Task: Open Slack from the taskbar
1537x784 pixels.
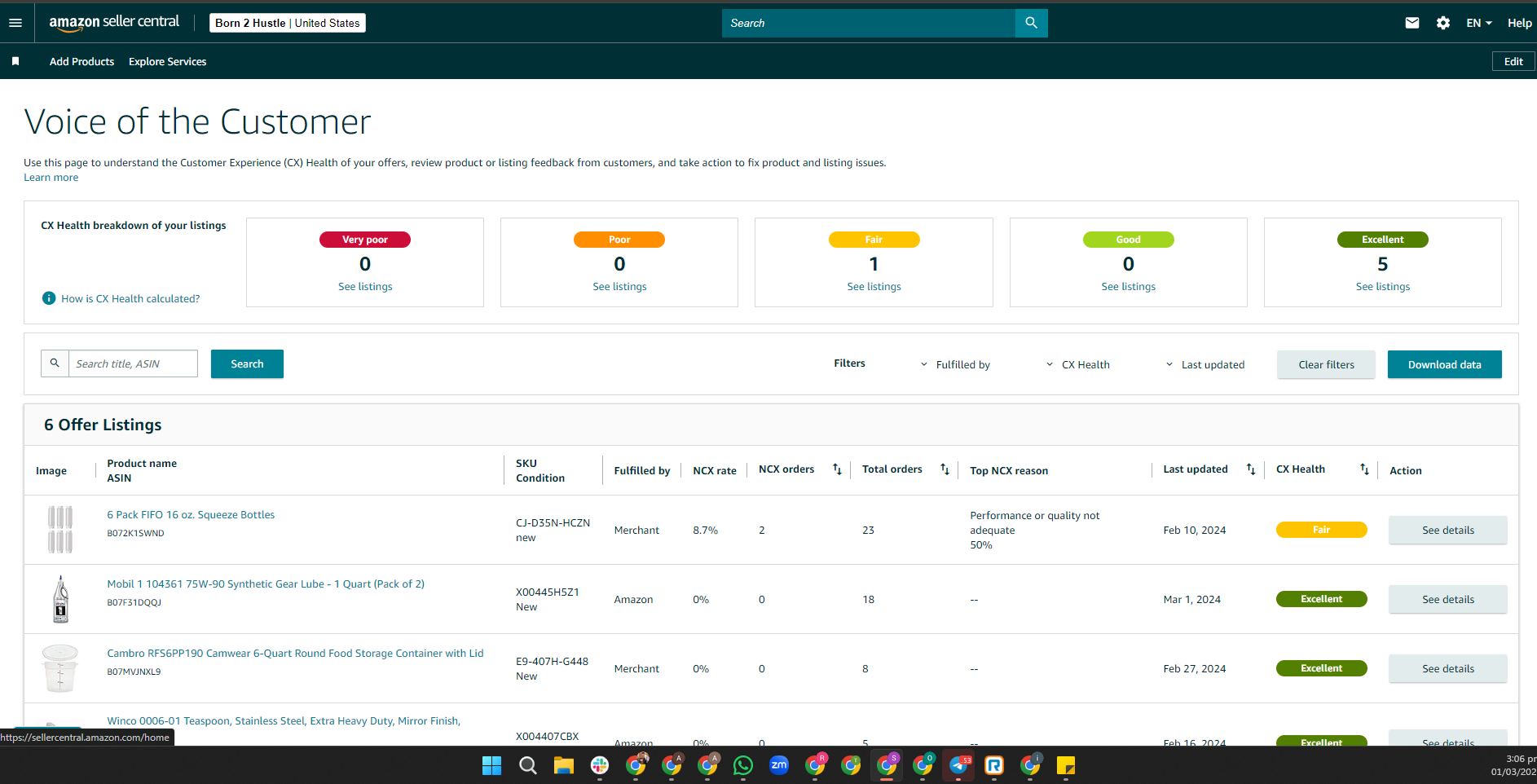Action: coord(600,765)
